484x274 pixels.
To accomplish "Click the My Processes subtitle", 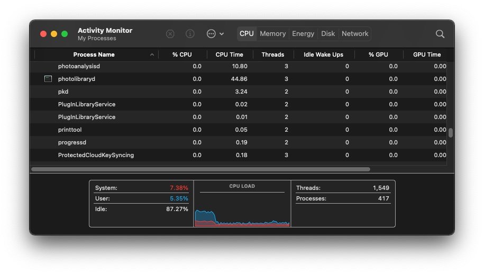I will tap(97, 38).
